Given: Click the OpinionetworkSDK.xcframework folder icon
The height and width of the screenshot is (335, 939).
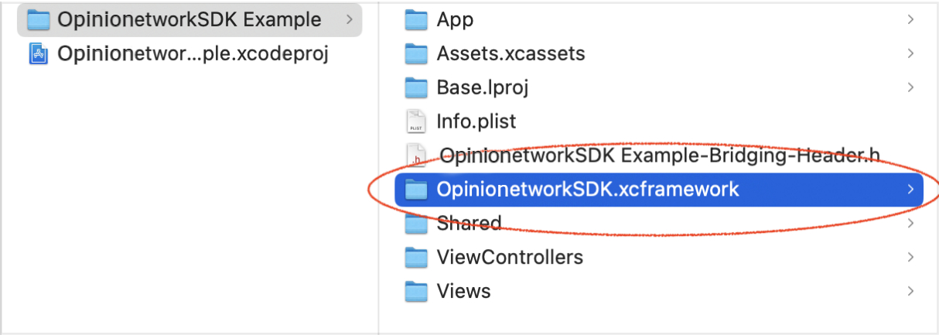Looking at the screenshot, I should point(416,189).
